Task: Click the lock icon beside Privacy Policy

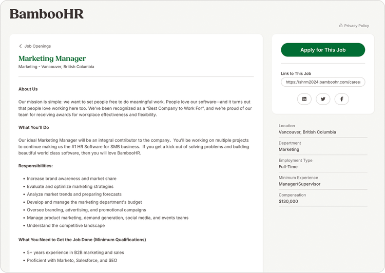Action: pyautogui.click(x=341, y=26)
